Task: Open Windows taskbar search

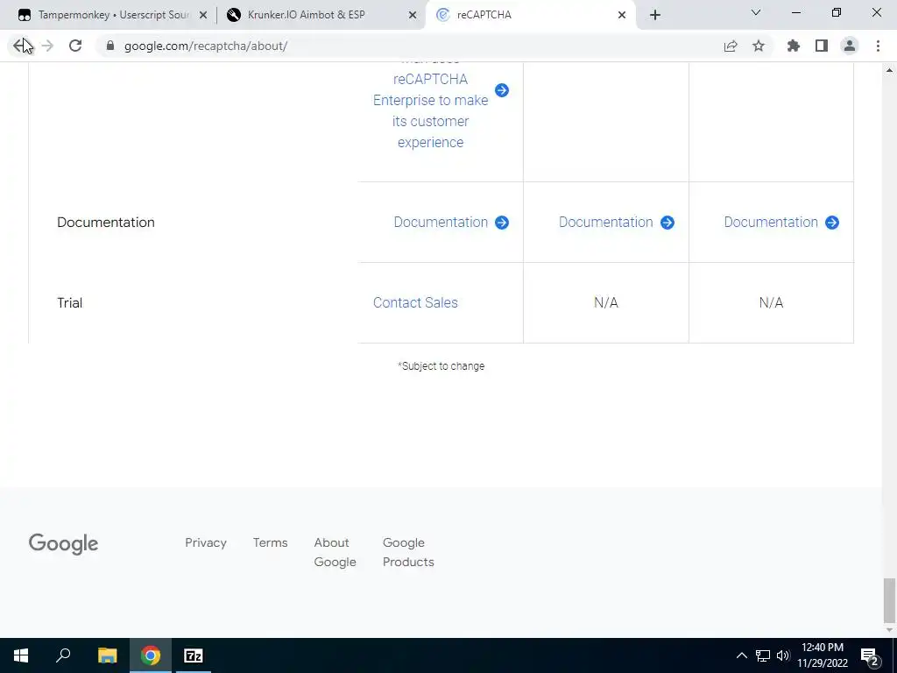Action: [63, 655]
